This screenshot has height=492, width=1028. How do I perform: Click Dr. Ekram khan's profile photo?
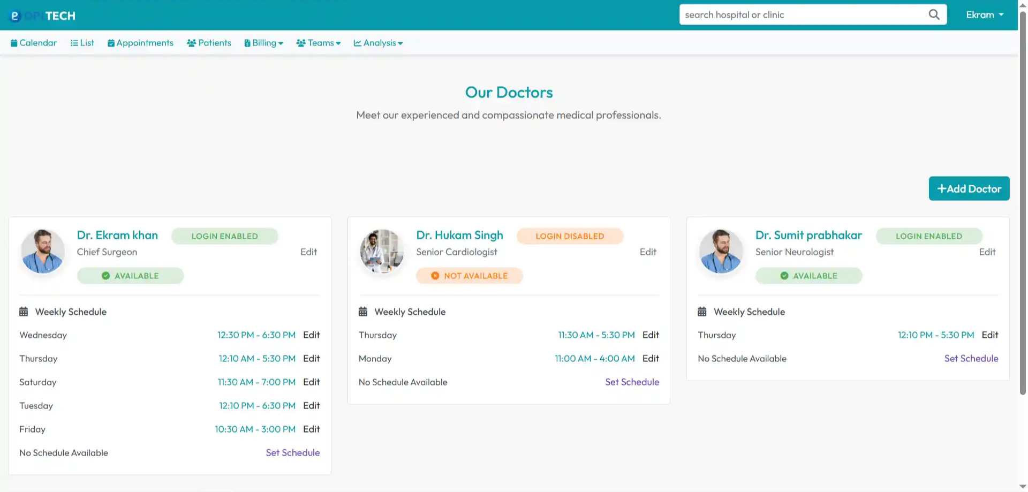point(43,251)
